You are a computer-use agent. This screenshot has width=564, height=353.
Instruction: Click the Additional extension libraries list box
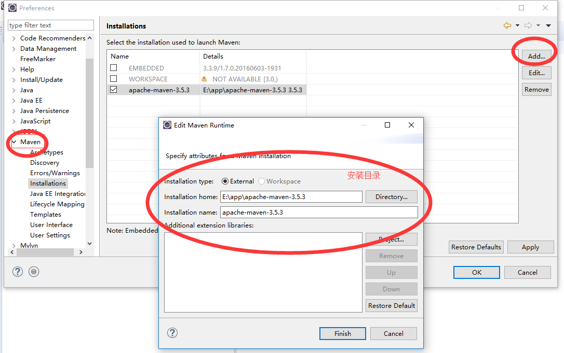pyautogui.click(x=263, y=272)
